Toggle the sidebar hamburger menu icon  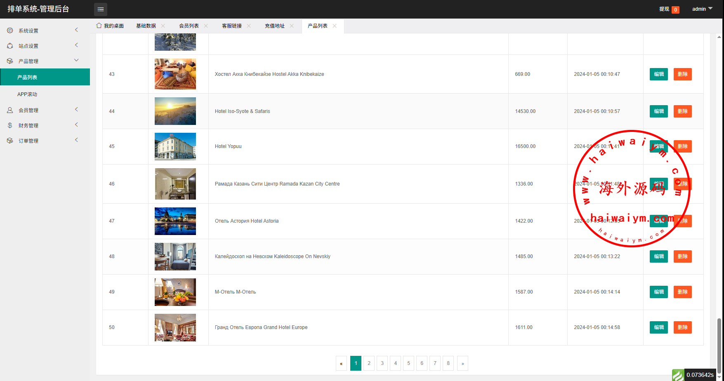(x=100, y=9)
